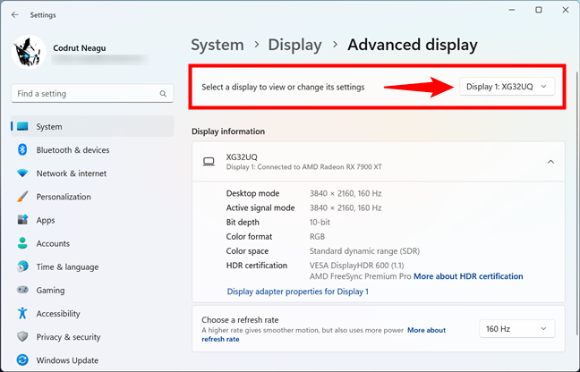Click the Advanced display page title
The image size is (580, 372).
tap(413, 45)
